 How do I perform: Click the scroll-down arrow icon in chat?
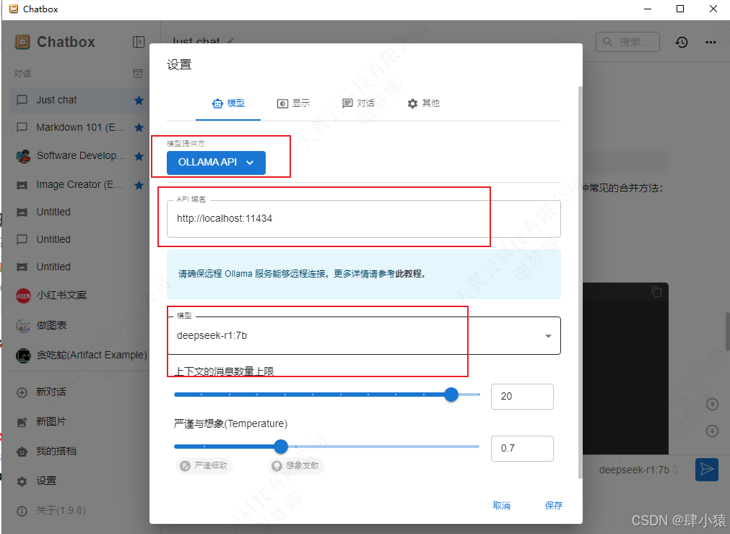coord(712,431)
